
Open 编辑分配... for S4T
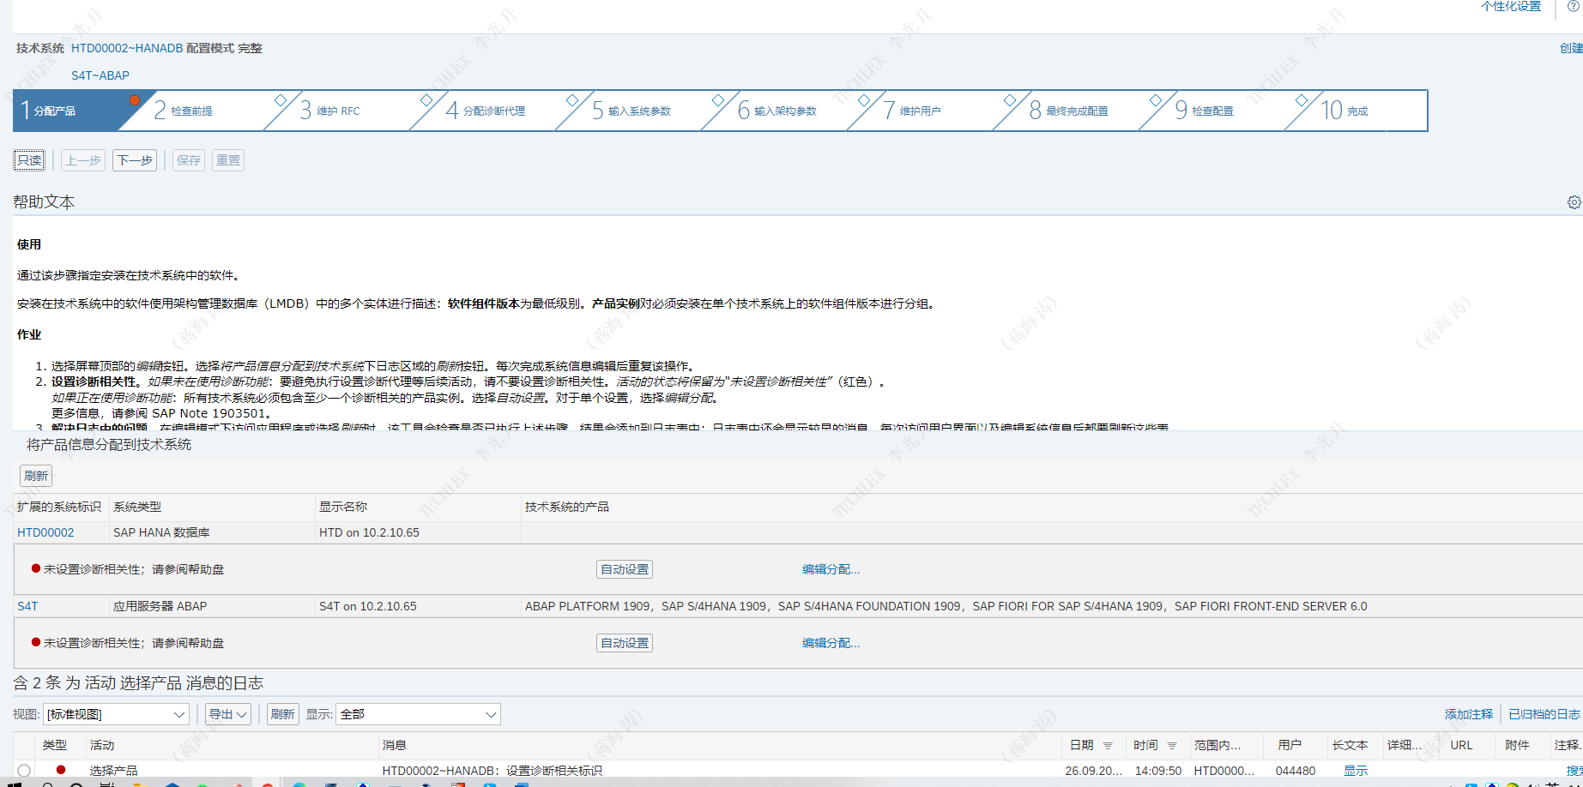(x=831, y=643)
